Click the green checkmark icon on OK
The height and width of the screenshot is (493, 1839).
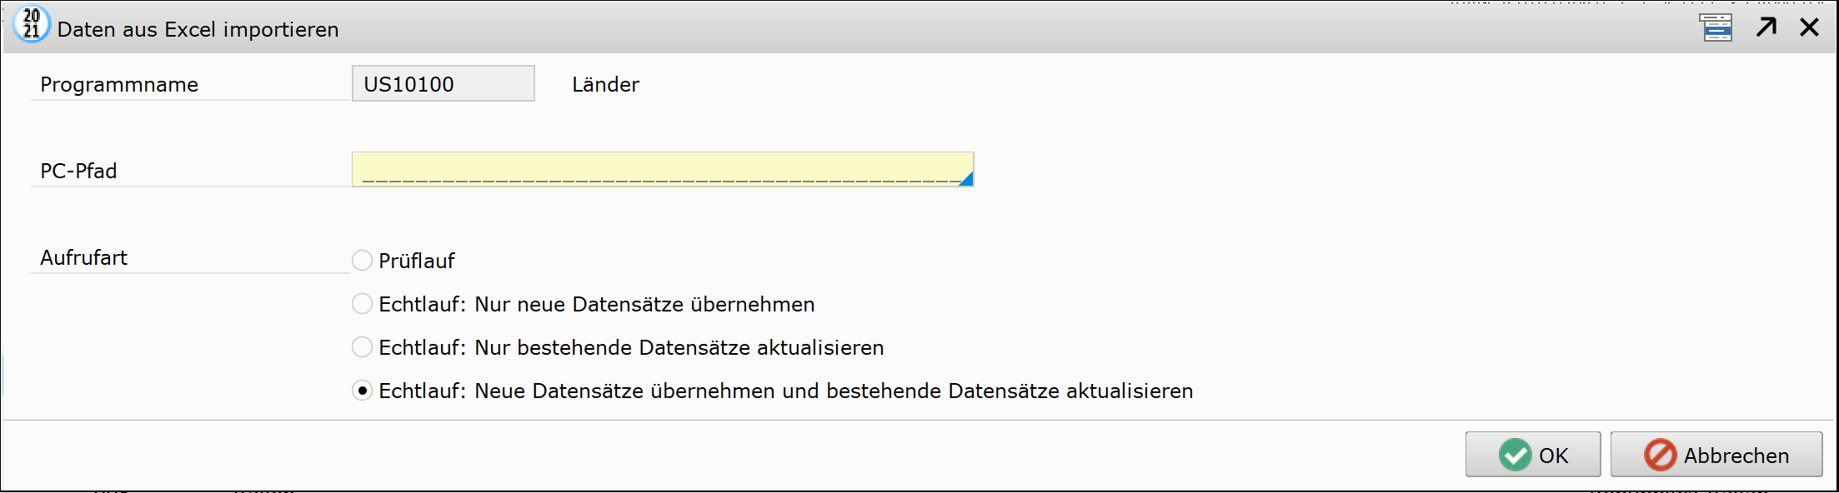pyautogui.click(x=1515, y=455)
